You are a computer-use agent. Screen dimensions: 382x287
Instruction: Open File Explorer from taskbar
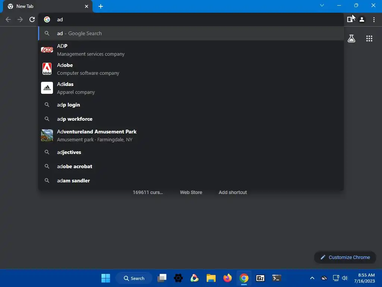211,278
